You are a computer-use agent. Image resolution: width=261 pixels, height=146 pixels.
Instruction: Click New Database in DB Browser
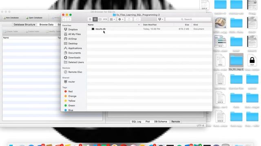(x=11, y=18)
